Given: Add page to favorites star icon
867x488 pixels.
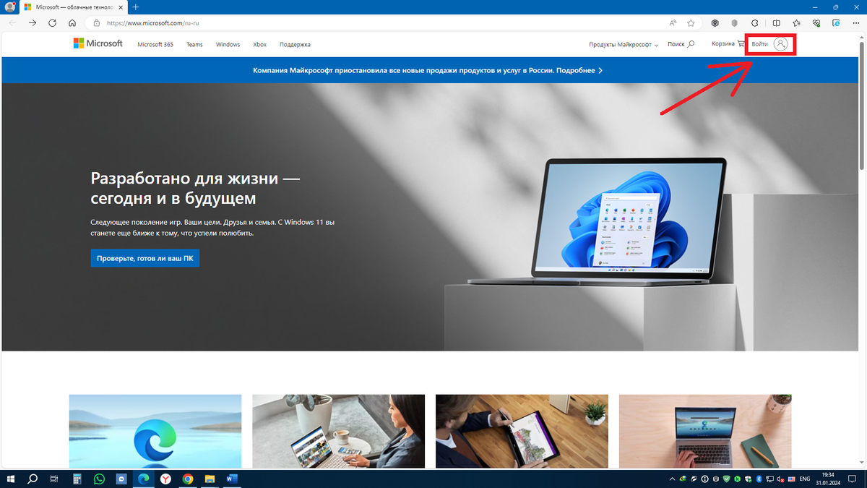Looking at the screenshot, I should pyautogui.click(x=691, y=22).
